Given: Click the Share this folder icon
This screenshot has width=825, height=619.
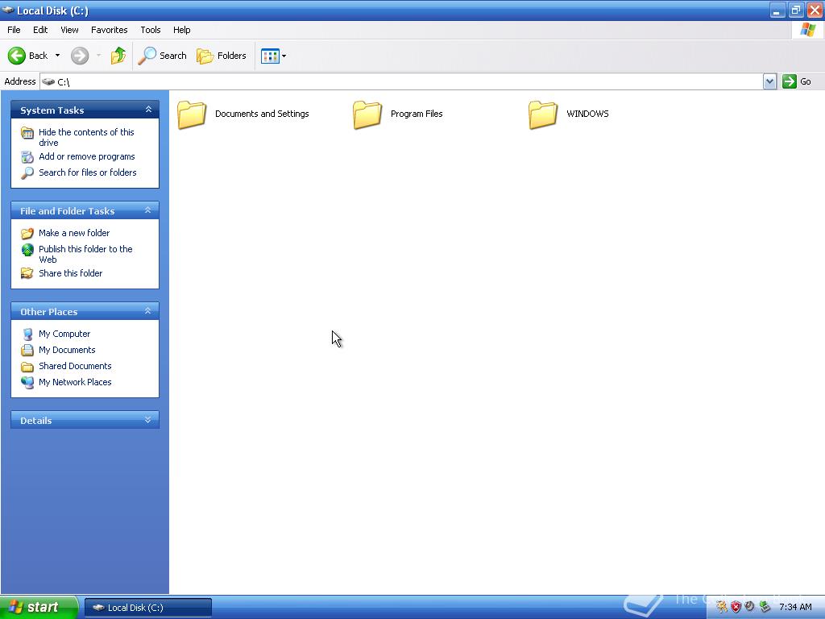Looking at the screenshot, I should tap(27, 273).
